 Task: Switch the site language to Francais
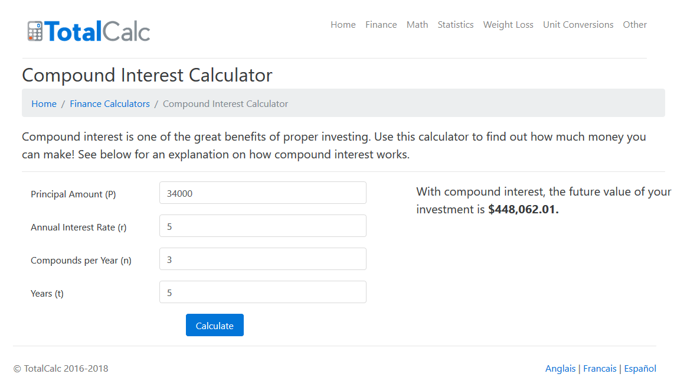[x=600, y=368]
